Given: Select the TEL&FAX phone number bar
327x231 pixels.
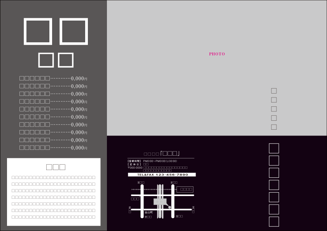Looking at the screenshot, I should (162, 175).
